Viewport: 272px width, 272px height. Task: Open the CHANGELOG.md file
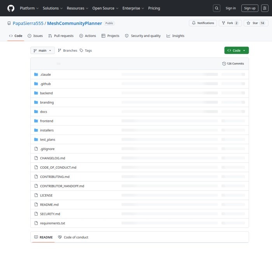52,158
